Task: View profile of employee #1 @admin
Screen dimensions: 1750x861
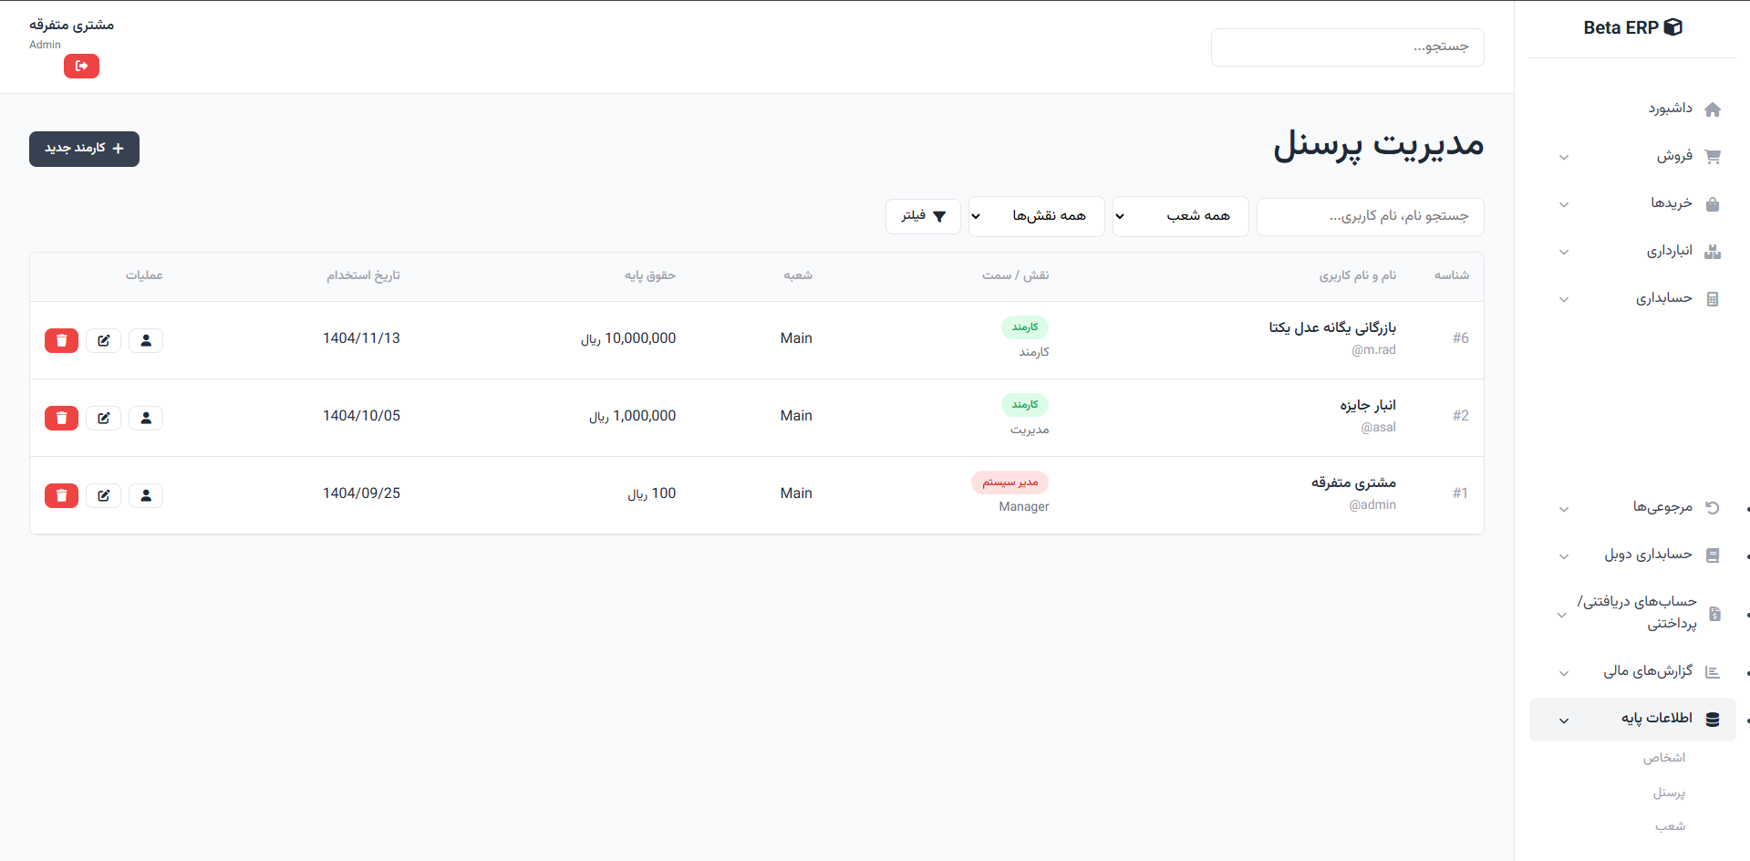Action: [146, 495]
